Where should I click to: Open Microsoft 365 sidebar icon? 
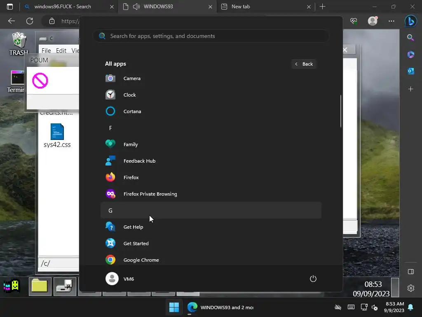pos(411,54)
